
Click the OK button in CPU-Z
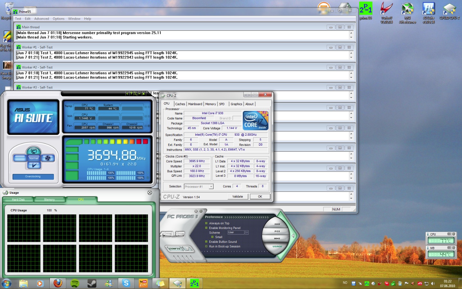(x=260, y=197)
